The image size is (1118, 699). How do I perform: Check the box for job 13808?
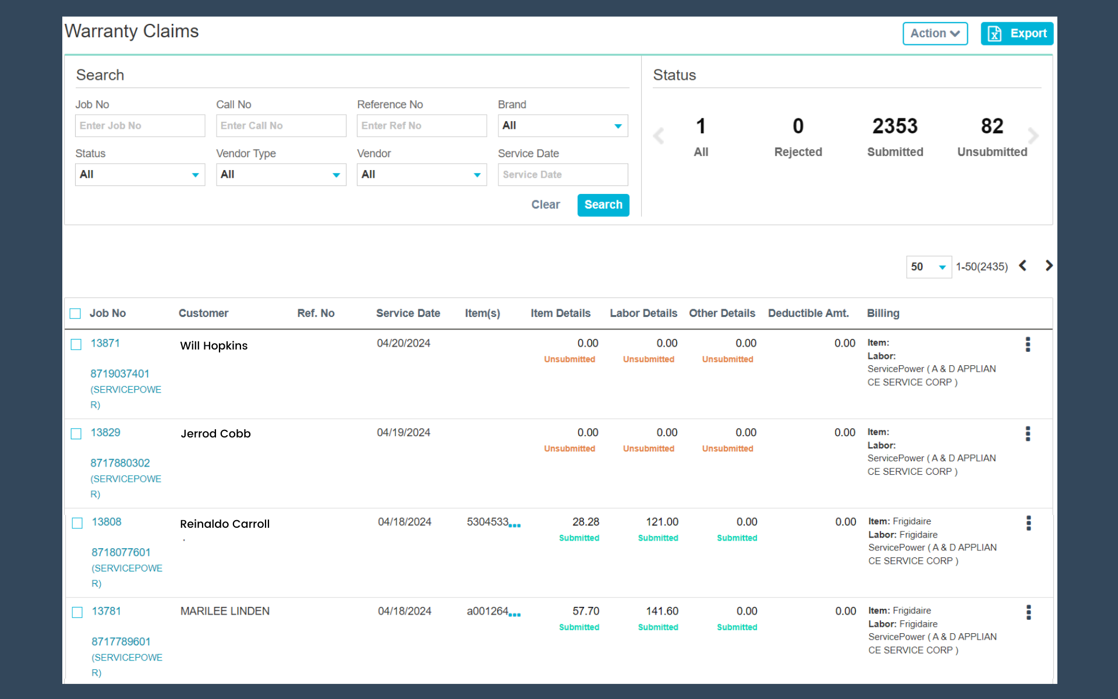click(x=77, y=523)
